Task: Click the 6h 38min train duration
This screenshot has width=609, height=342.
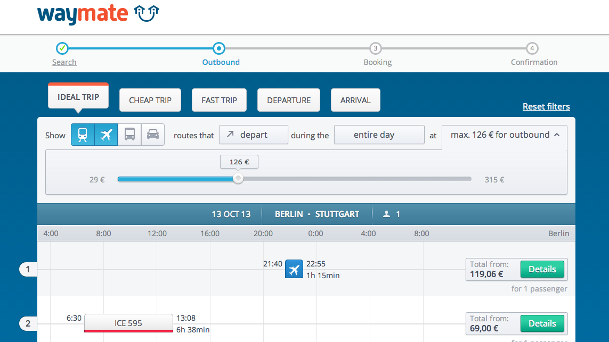Action: [x=193, y=330]
